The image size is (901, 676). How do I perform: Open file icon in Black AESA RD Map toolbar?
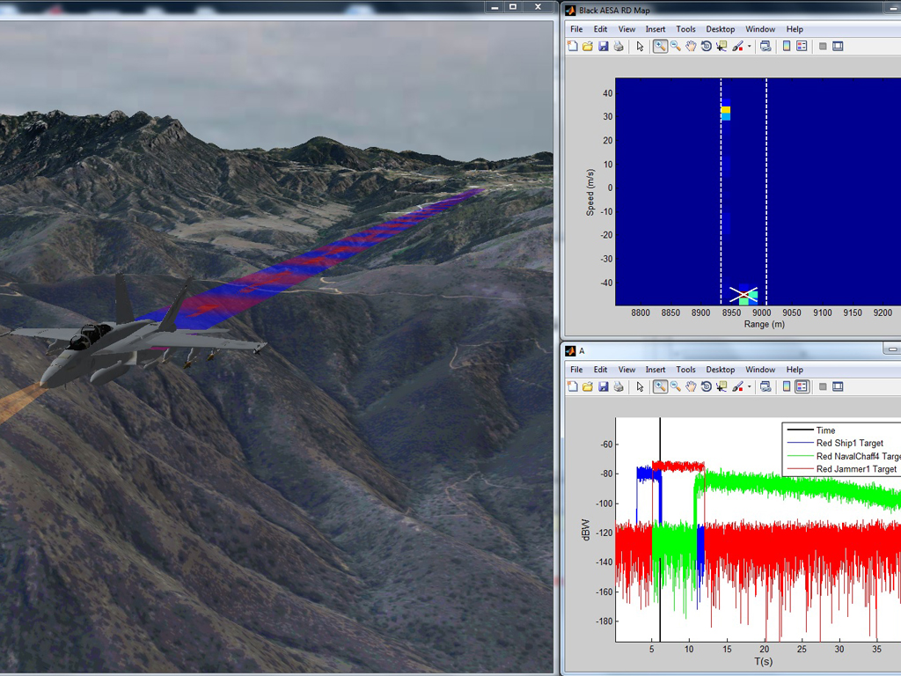click(588, 47)
